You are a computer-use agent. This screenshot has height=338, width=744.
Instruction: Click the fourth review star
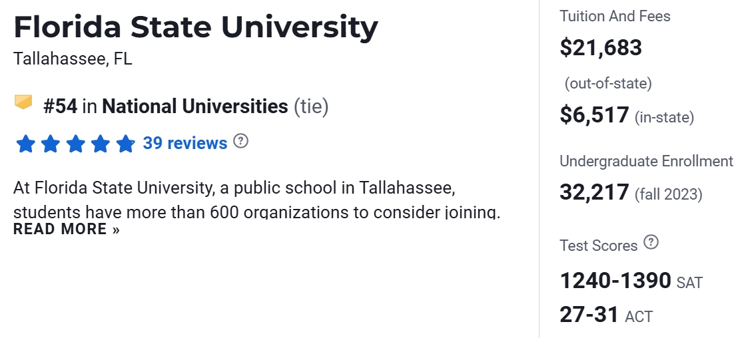(101, 144)
